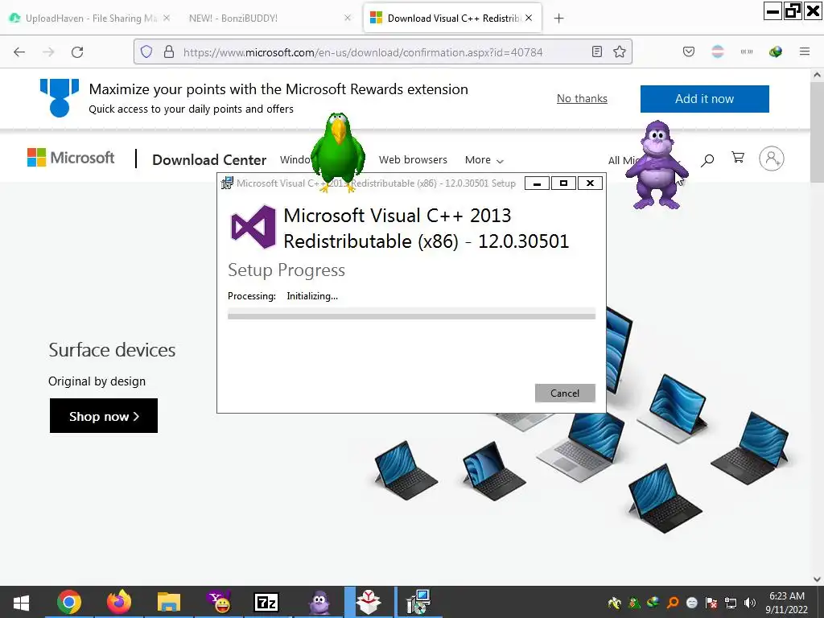Screen dimensions: 824x618
Task: Open the Microsoft account sign-in icon
Action: click(x=772, y=159)
